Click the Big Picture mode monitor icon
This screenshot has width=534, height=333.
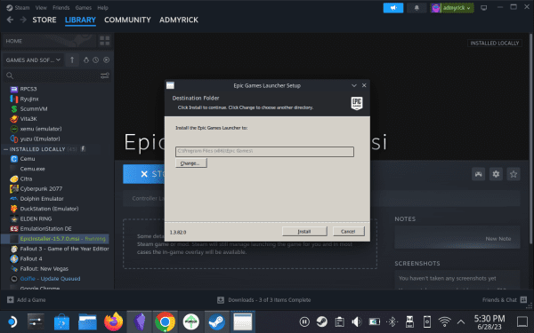(483, 8)
